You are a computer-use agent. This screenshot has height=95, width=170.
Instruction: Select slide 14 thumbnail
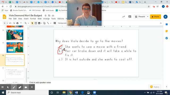(15, 35)
